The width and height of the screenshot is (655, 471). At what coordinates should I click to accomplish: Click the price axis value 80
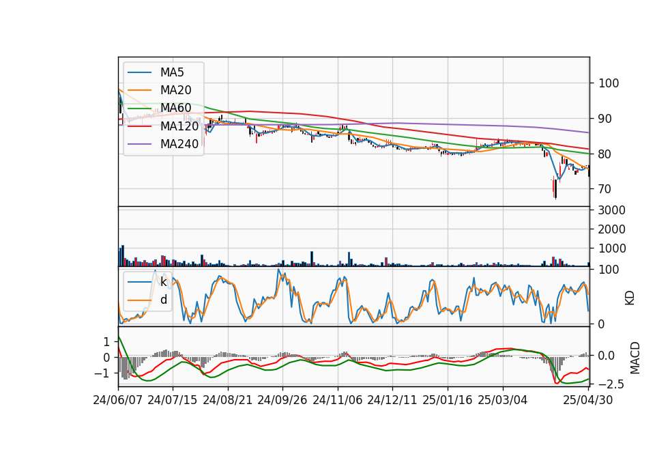click(x=605, y=154)
